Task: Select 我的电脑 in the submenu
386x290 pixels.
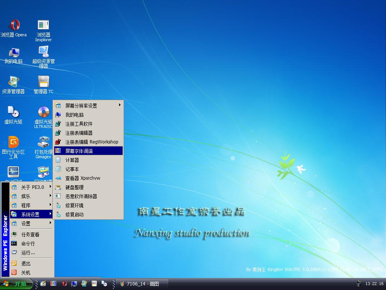Action: tap(88, 115)
